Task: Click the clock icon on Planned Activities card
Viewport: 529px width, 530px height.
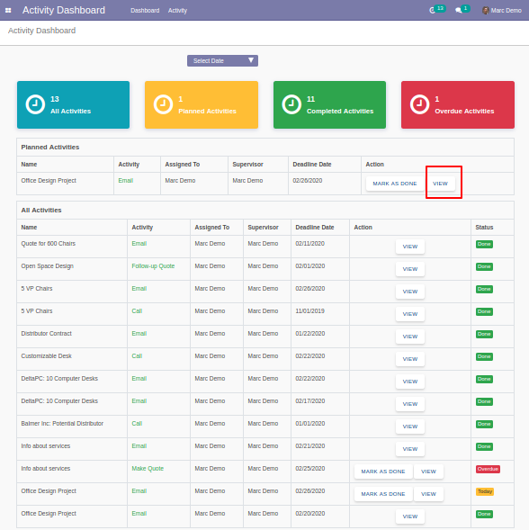Action: coord(163,104)
